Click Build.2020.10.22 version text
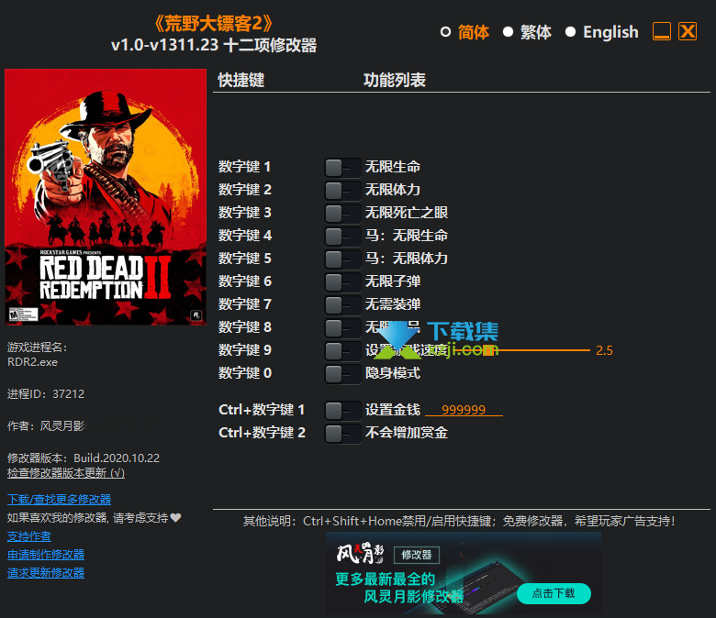 tap(117, 458)
